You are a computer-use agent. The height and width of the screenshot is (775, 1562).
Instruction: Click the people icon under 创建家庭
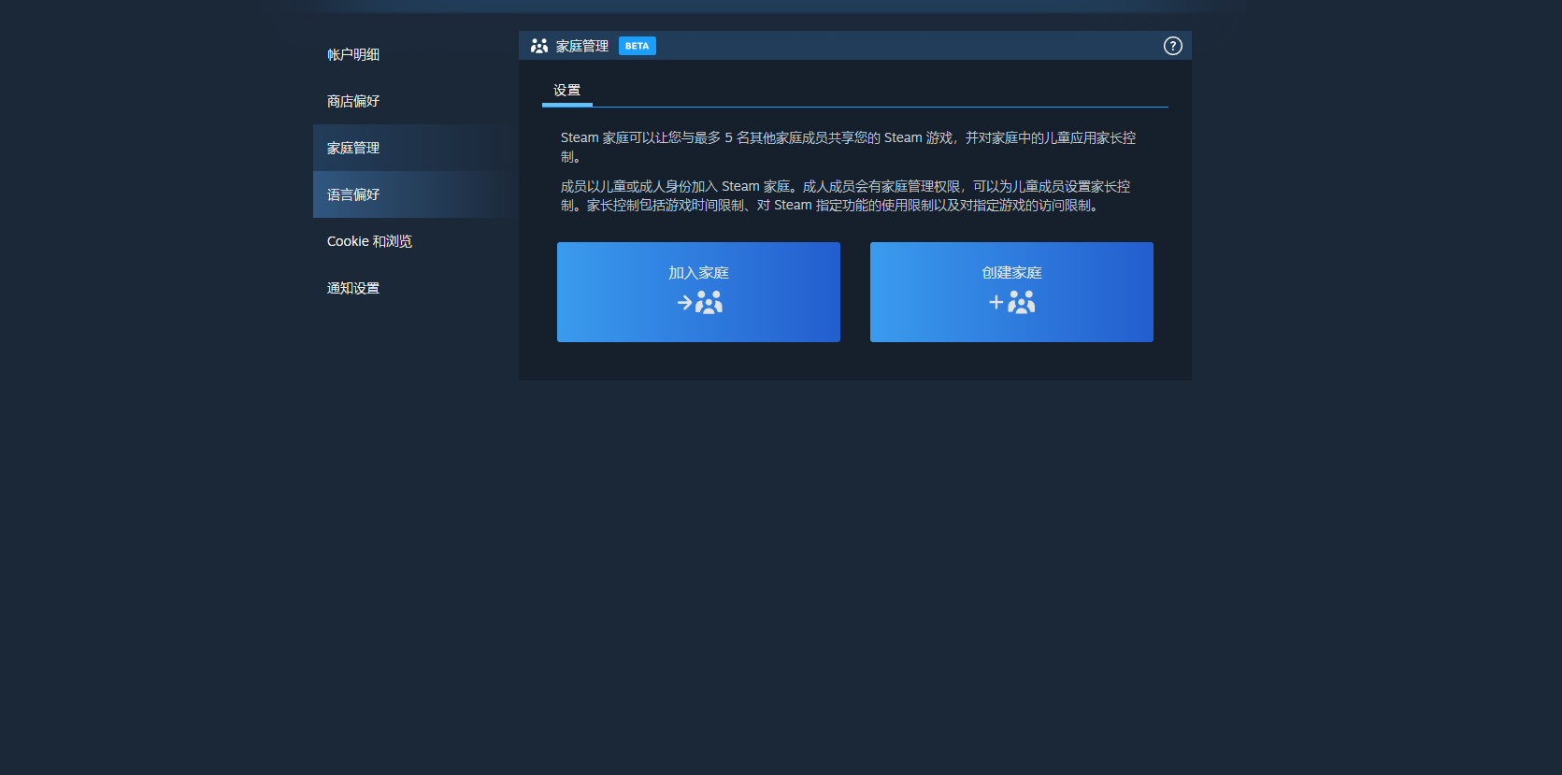click(x=1022, y=302)
